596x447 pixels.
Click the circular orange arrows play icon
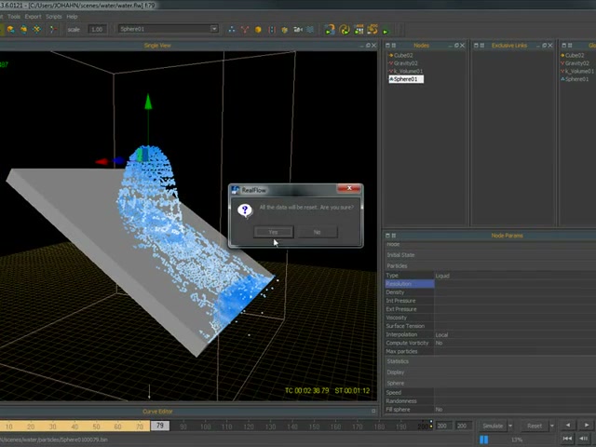point(345,29)
